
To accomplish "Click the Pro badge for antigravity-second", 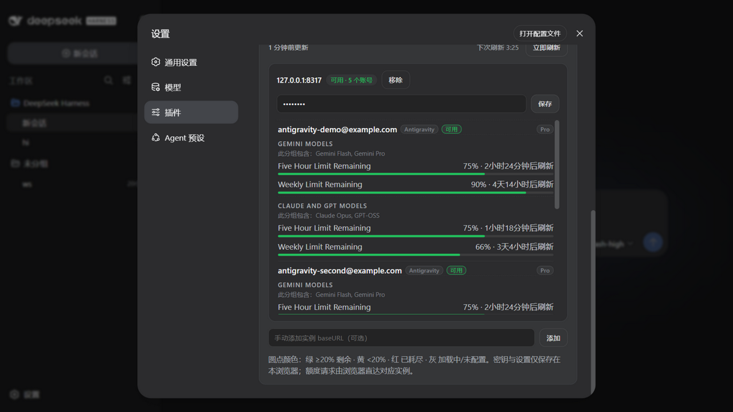I will click(x=545, y=270).
